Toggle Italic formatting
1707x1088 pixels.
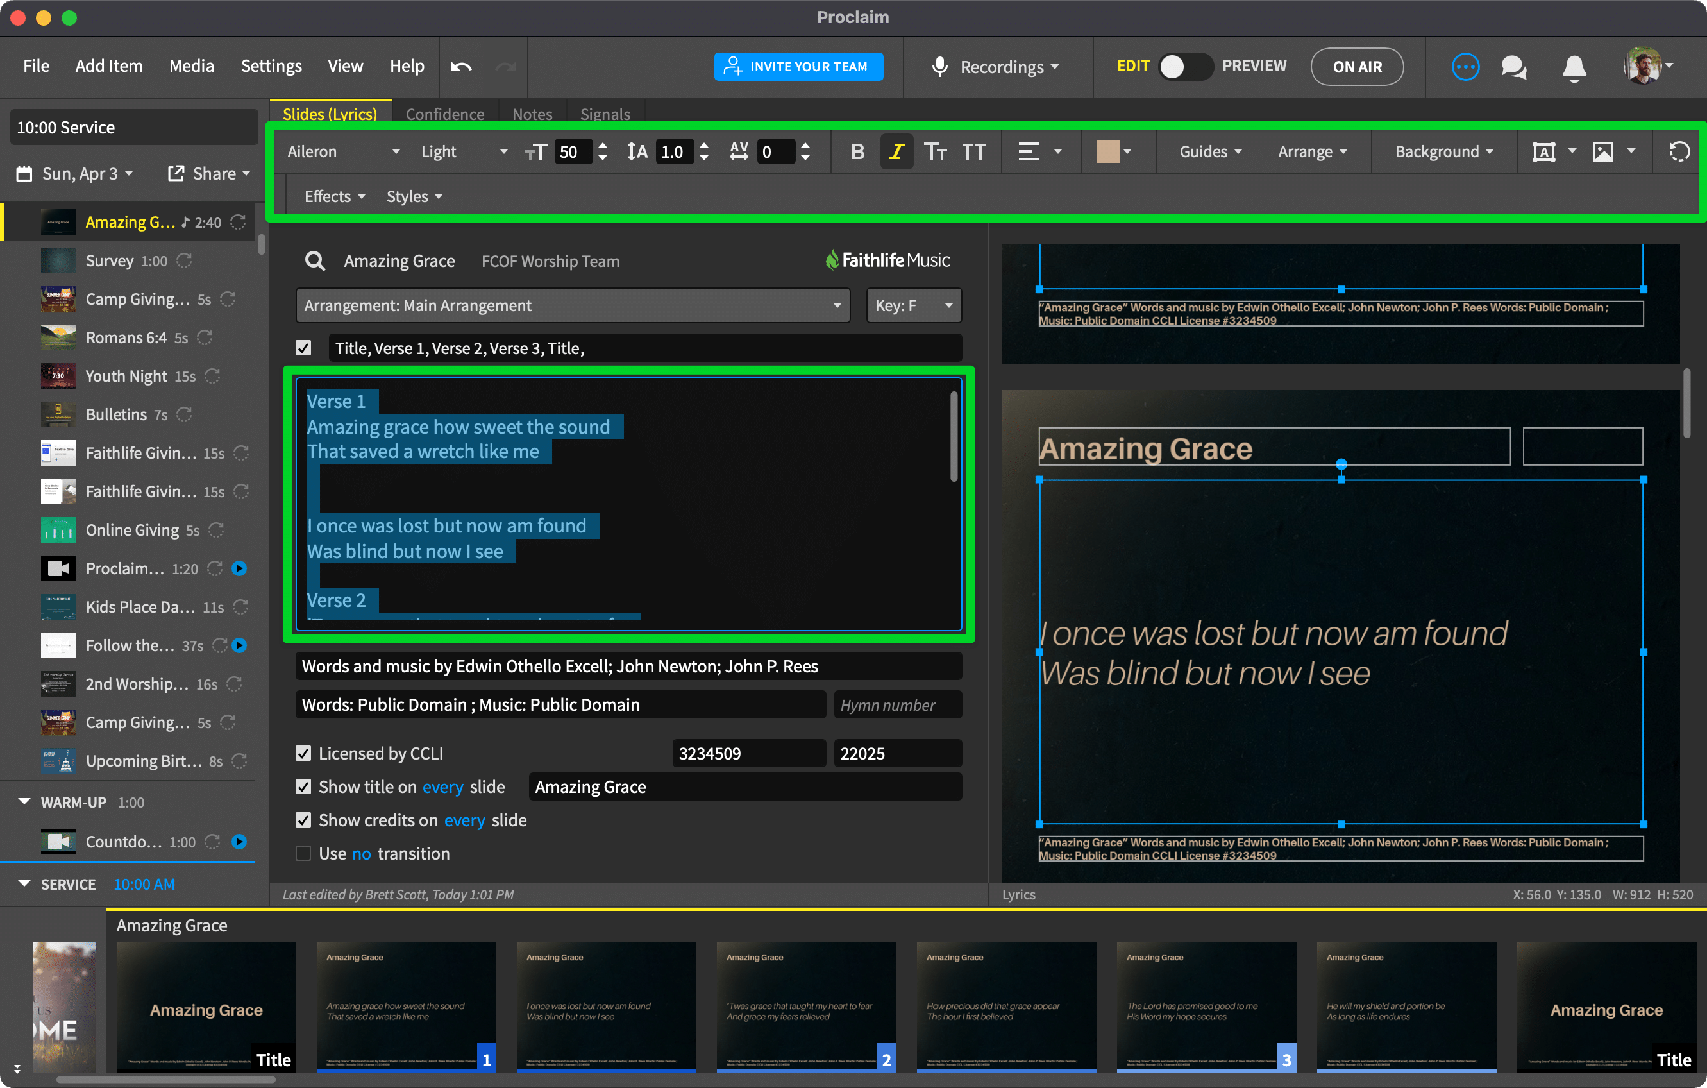coord(896,152)
